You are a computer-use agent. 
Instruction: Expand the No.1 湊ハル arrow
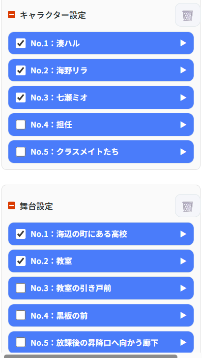183,43
